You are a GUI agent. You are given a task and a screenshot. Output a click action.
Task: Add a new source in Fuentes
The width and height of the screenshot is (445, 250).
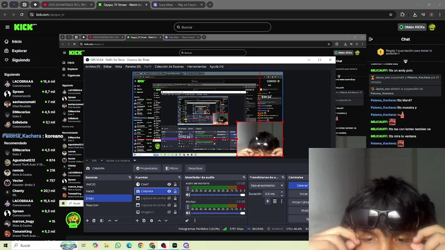coord(137,220)
